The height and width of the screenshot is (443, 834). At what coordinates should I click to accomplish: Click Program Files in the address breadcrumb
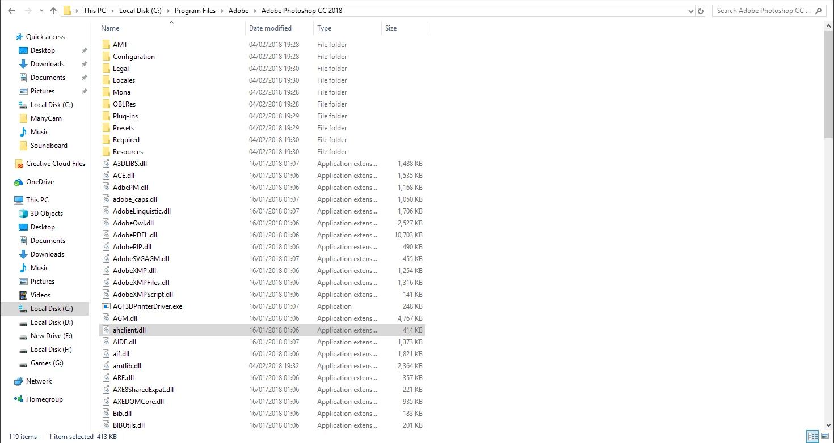[196, 11]
